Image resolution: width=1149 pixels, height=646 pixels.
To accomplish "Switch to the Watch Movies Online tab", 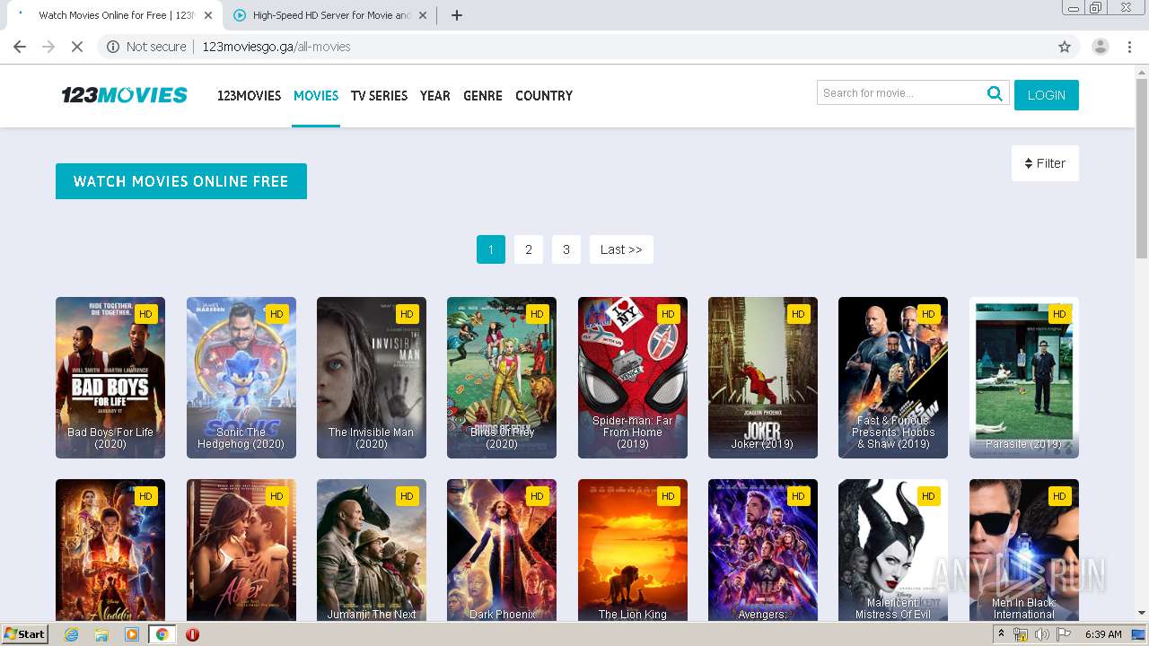I will pyautogui.click(x=115, y=15).
